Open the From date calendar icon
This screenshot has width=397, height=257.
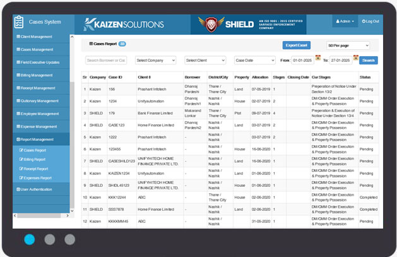(x=318, y=57)
